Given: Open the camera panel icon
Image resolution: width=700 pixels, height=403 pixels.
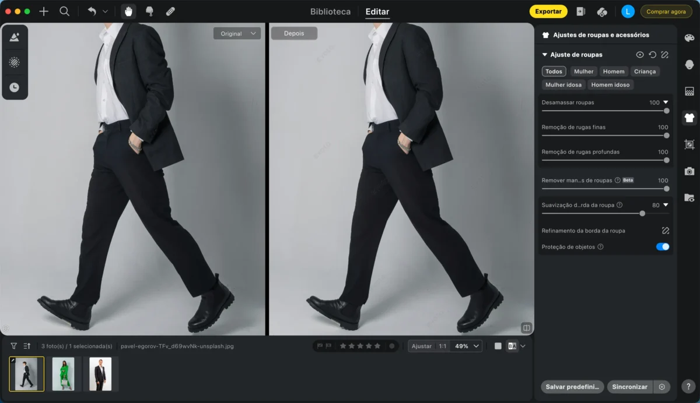Looking at the screenshot, I should click(689, 171).
